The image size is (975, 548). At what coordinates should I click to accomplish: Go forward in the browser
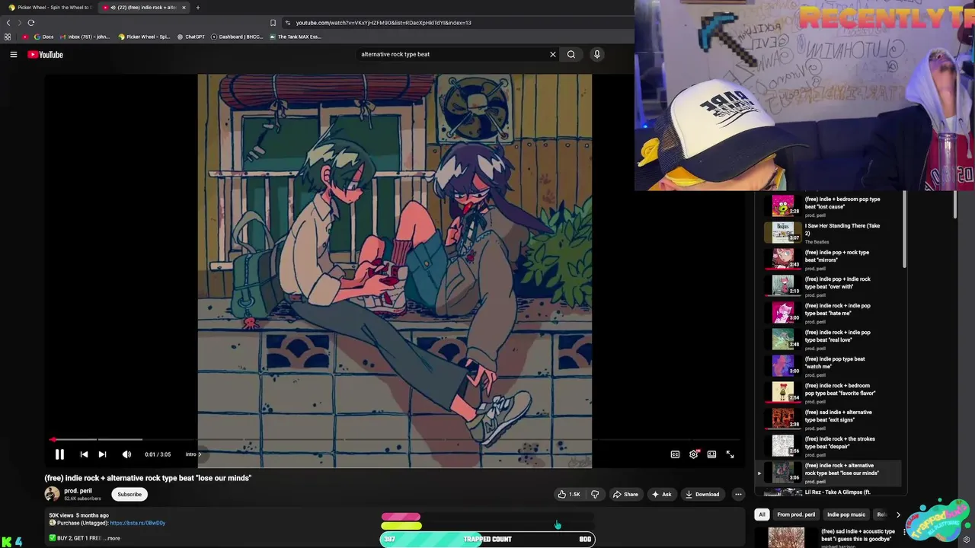pos(20,22)
